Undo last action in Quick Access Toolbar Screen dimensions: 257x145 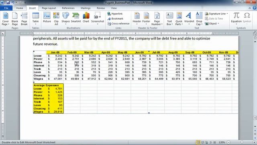[x=12, y=2]
